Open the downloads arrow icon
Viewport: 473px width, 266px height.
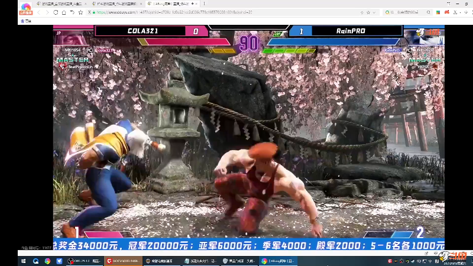[x=466, y=12]
